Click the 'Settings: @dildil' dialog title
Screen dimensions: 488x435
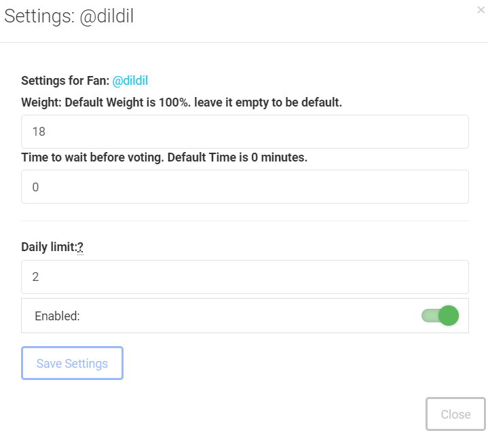pos(69,16)
